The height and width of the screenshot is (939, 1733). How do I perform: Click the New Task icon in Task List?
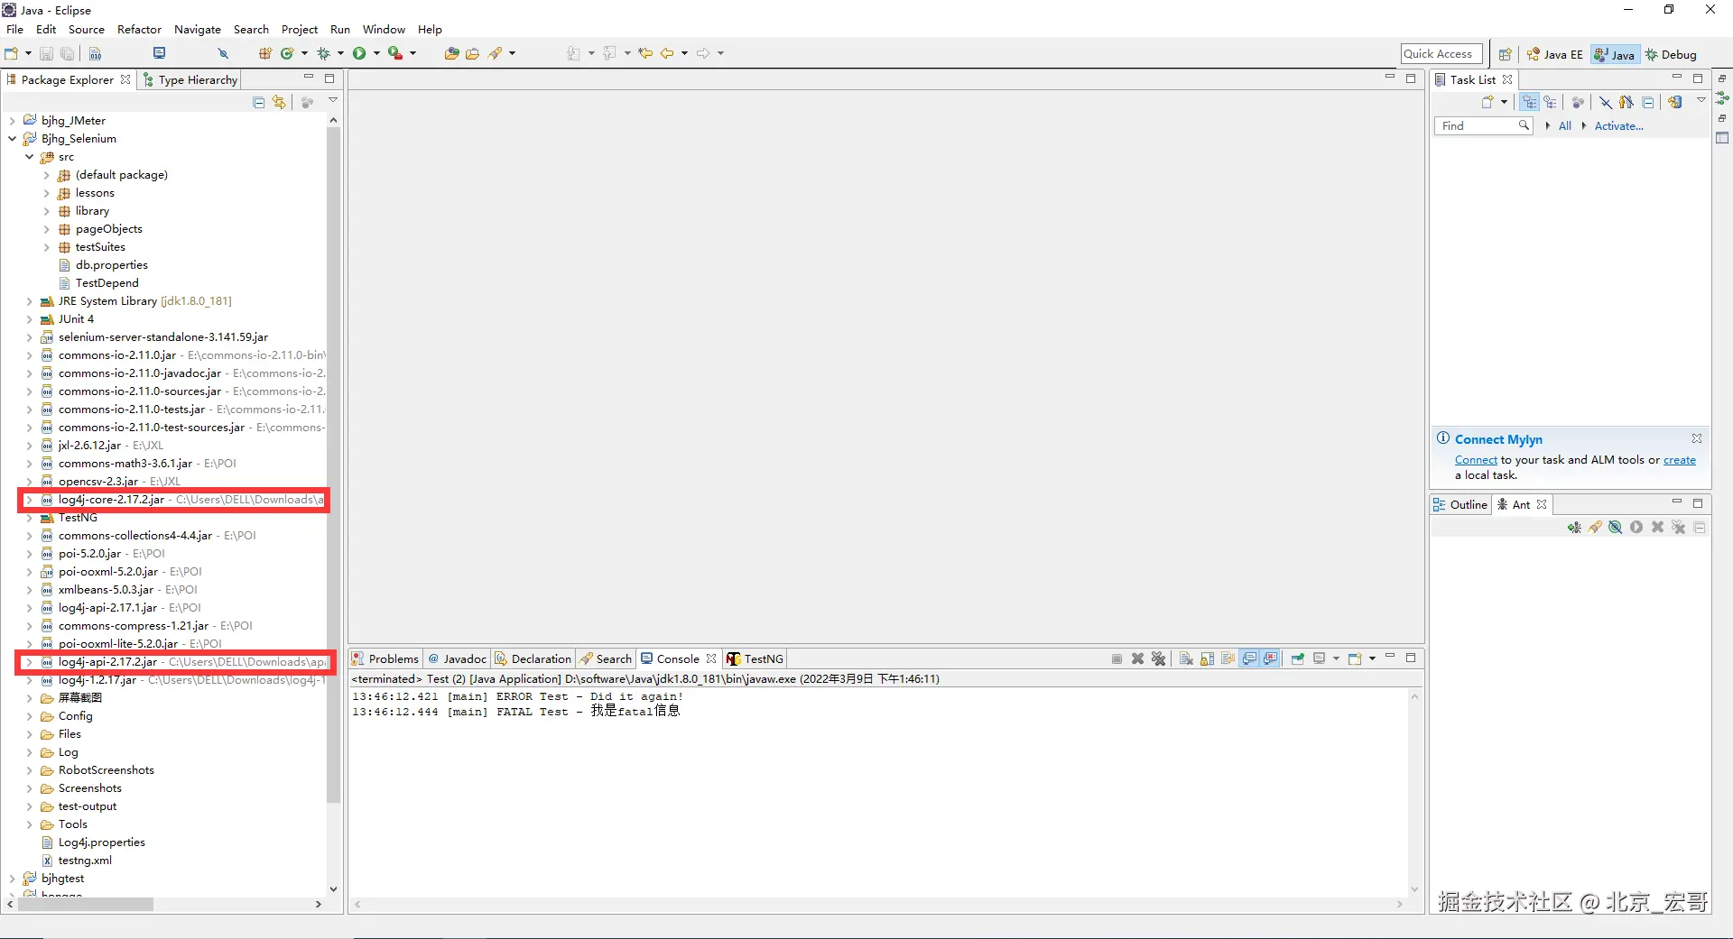point(1487,102)
